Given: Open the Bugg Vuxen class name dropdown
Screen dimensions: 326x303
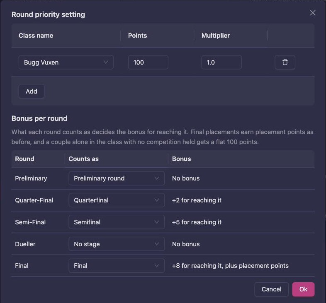Looking at the screenshot, I should pos(66,62).
